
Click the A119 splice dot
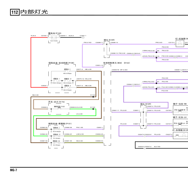click(x=156, y=58)
